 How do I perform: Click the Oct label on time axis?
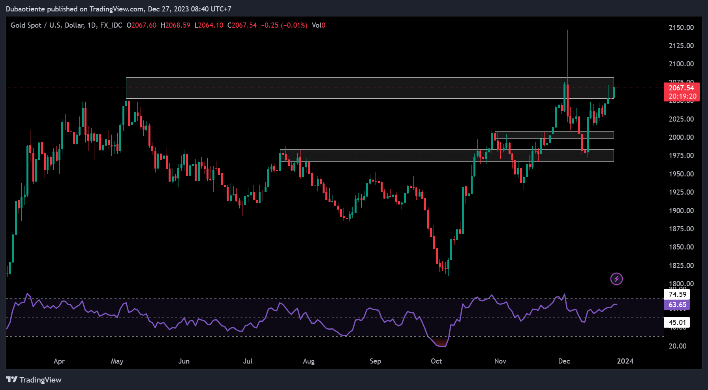click(436, 361)
